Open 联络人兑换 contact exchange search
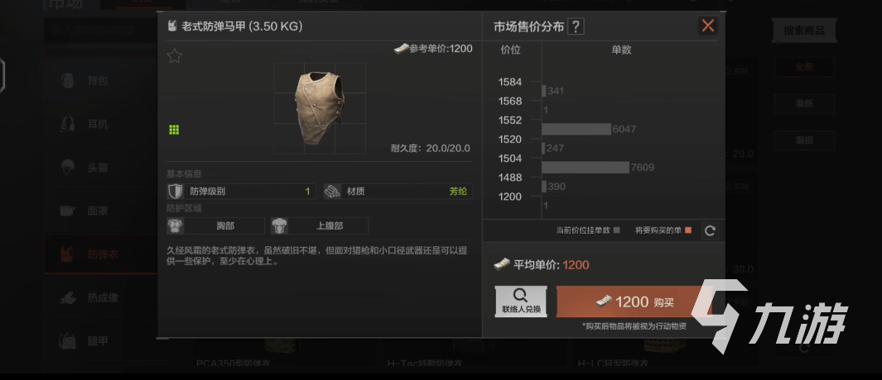Image resolution: width=882 pixels, height=380 pixels. coord(521,302)
